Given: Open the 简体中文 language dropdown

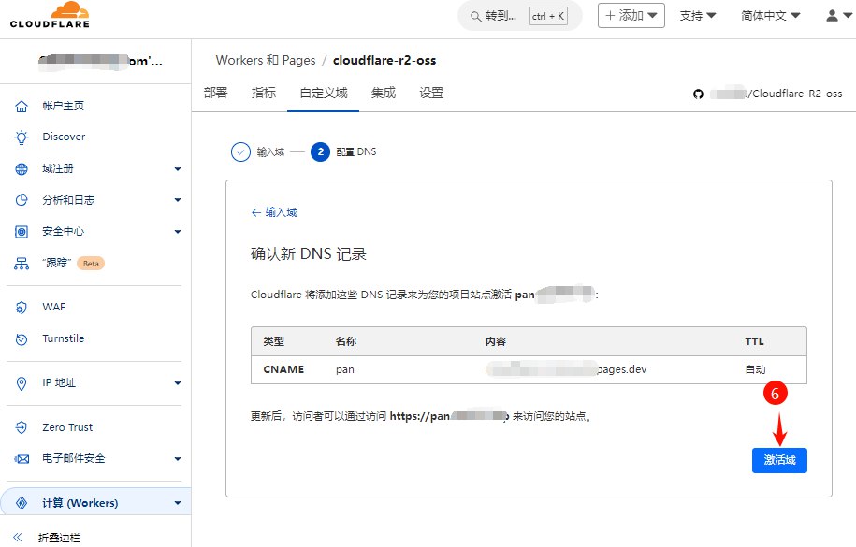Looking at the screenshot, I should tap(776, 16).
